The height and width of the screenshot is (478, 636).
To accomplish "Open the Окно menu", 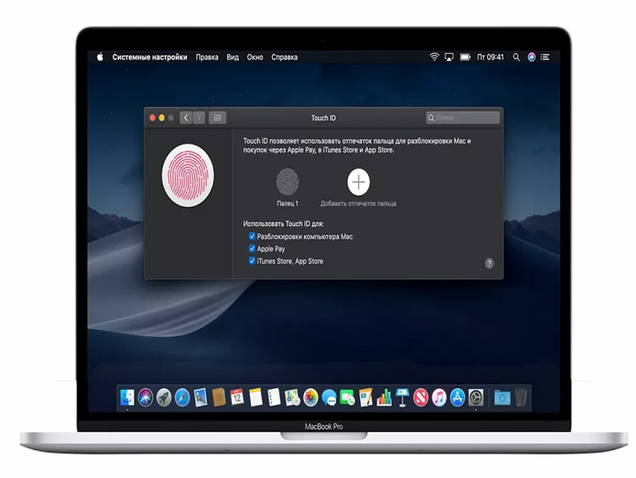I will coord(255,57).
